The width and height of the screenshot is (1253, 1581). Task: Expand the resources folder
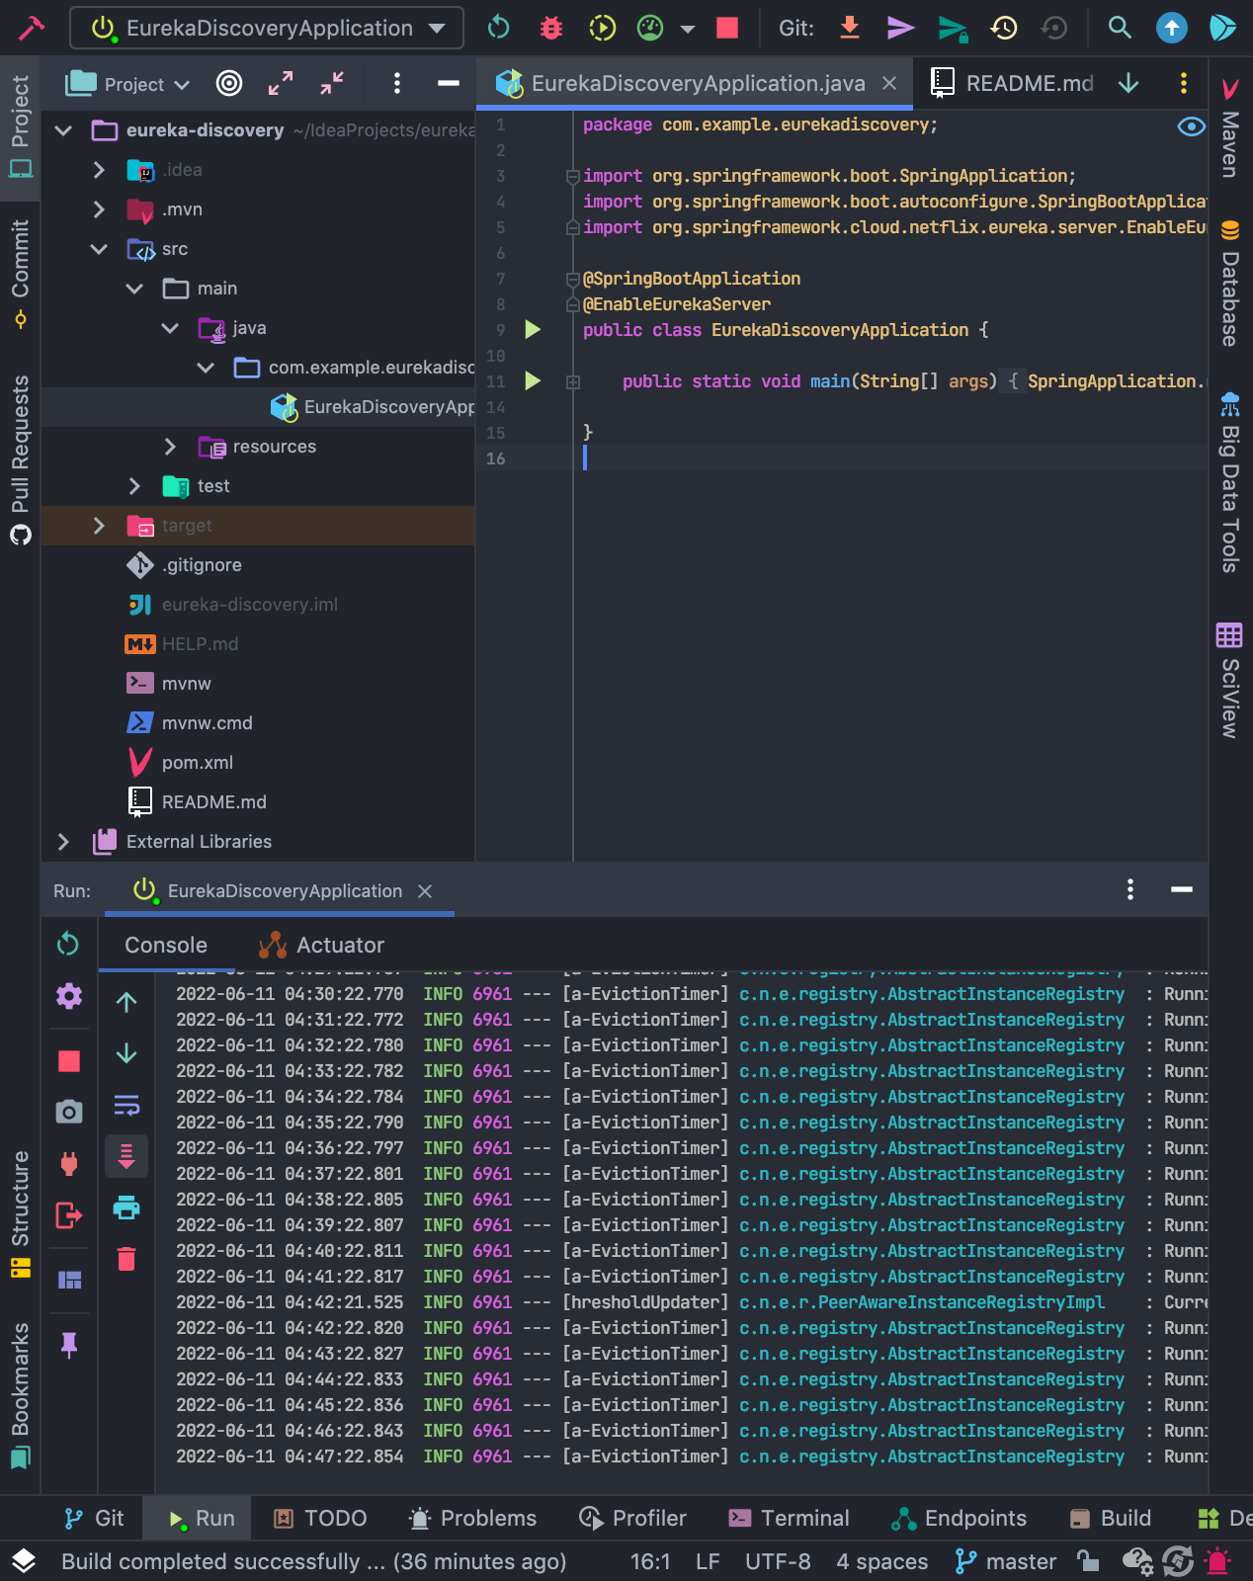pyautogui.click(x=170, y=447)
